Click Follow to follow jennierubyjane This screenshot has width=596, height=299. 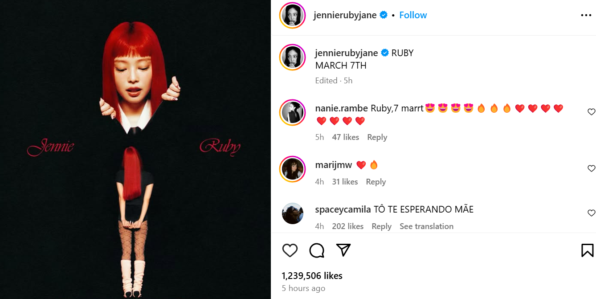(x=412, y=15)
